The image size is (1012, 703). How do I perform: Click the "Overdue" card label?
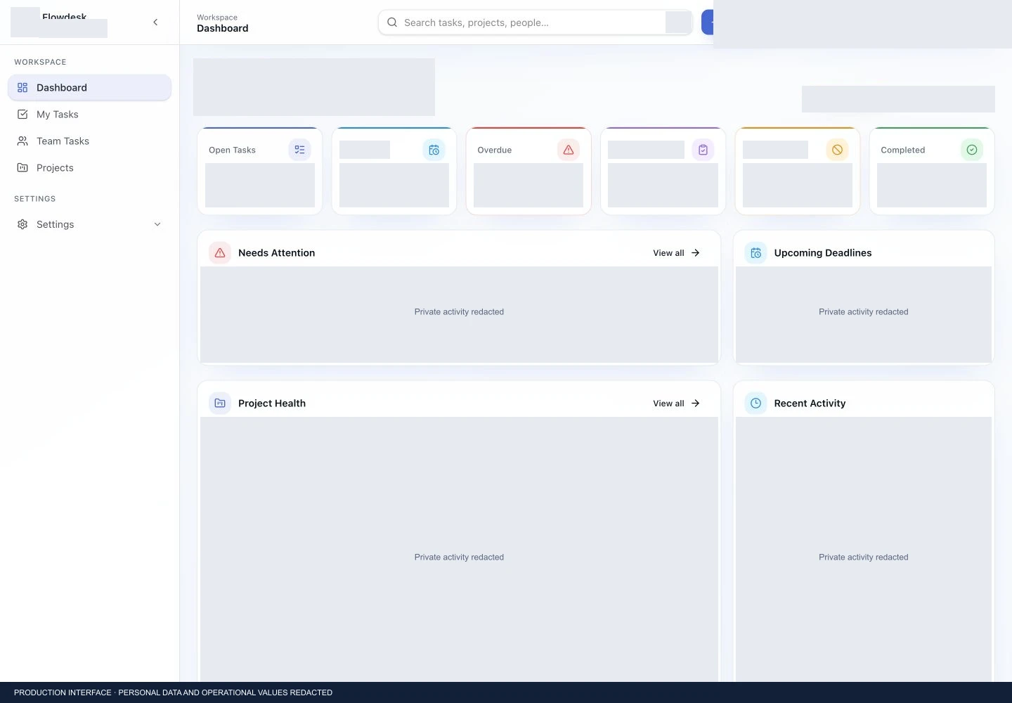pyautogui.click(x=495, y=150)
